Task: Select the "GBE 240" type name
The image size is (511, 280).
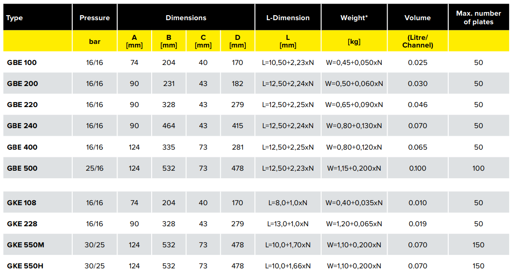Action: pyautogui.click(x=22, y=126)
